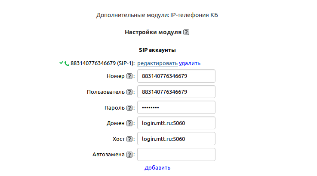The height and width of the screenshot is (176, 317).
Task: Click green phone icon of SIP account
Action: [x=67, y=63]
